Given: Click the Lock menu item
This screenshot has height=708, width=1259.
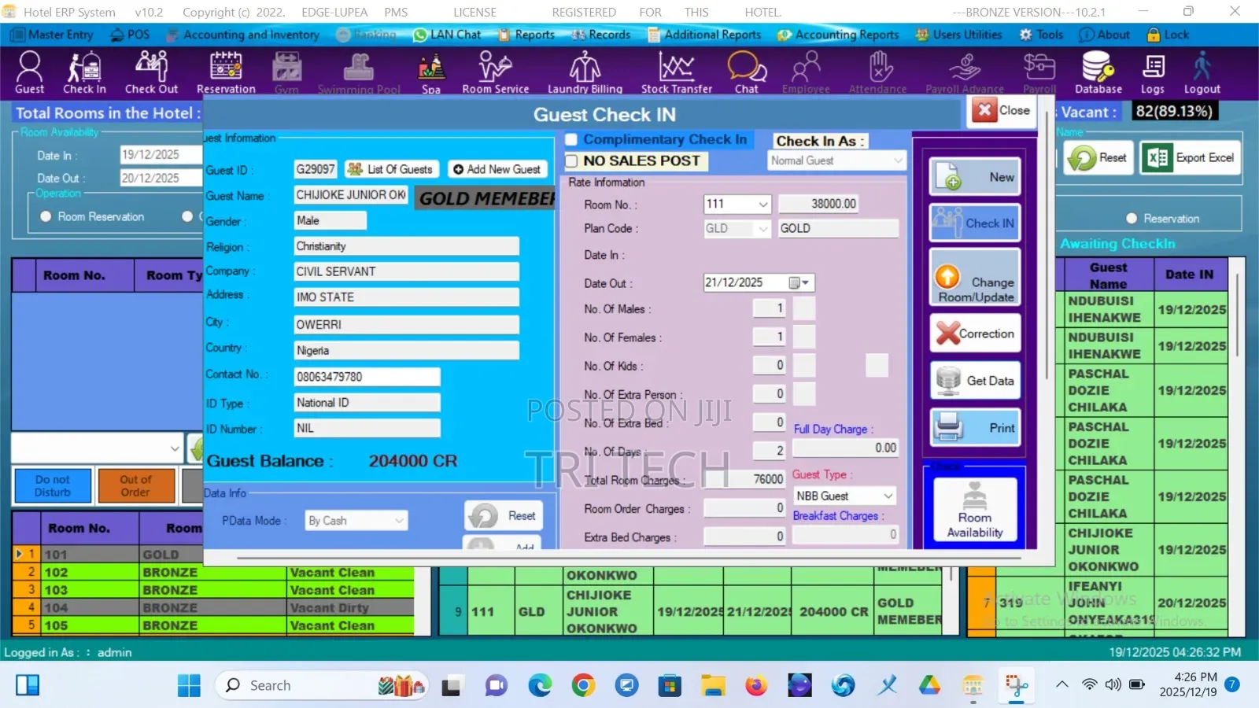Looking at the screenshot, I should (1169, 35).
